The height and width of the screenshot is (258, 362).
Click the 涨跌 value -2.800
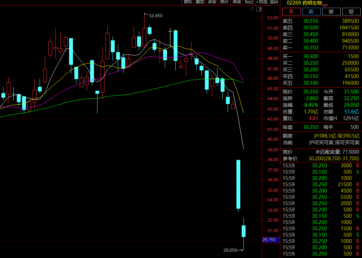311,98
